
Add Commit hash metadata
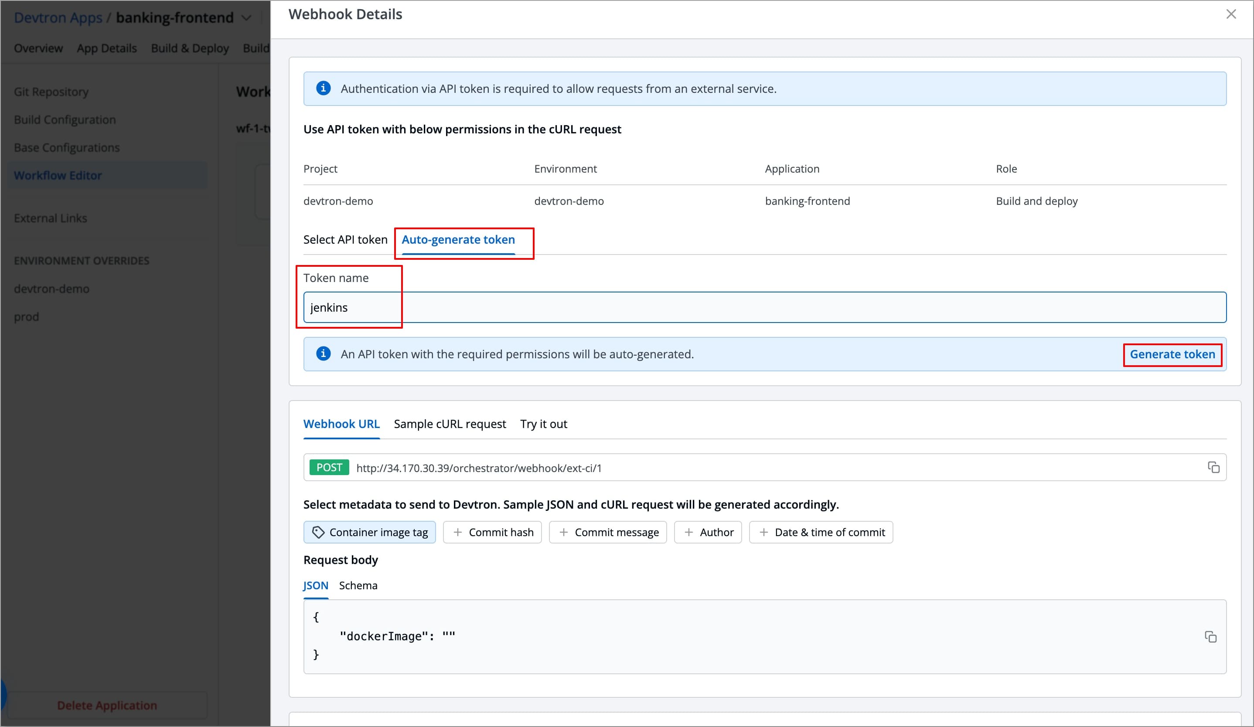coord(492,532)
